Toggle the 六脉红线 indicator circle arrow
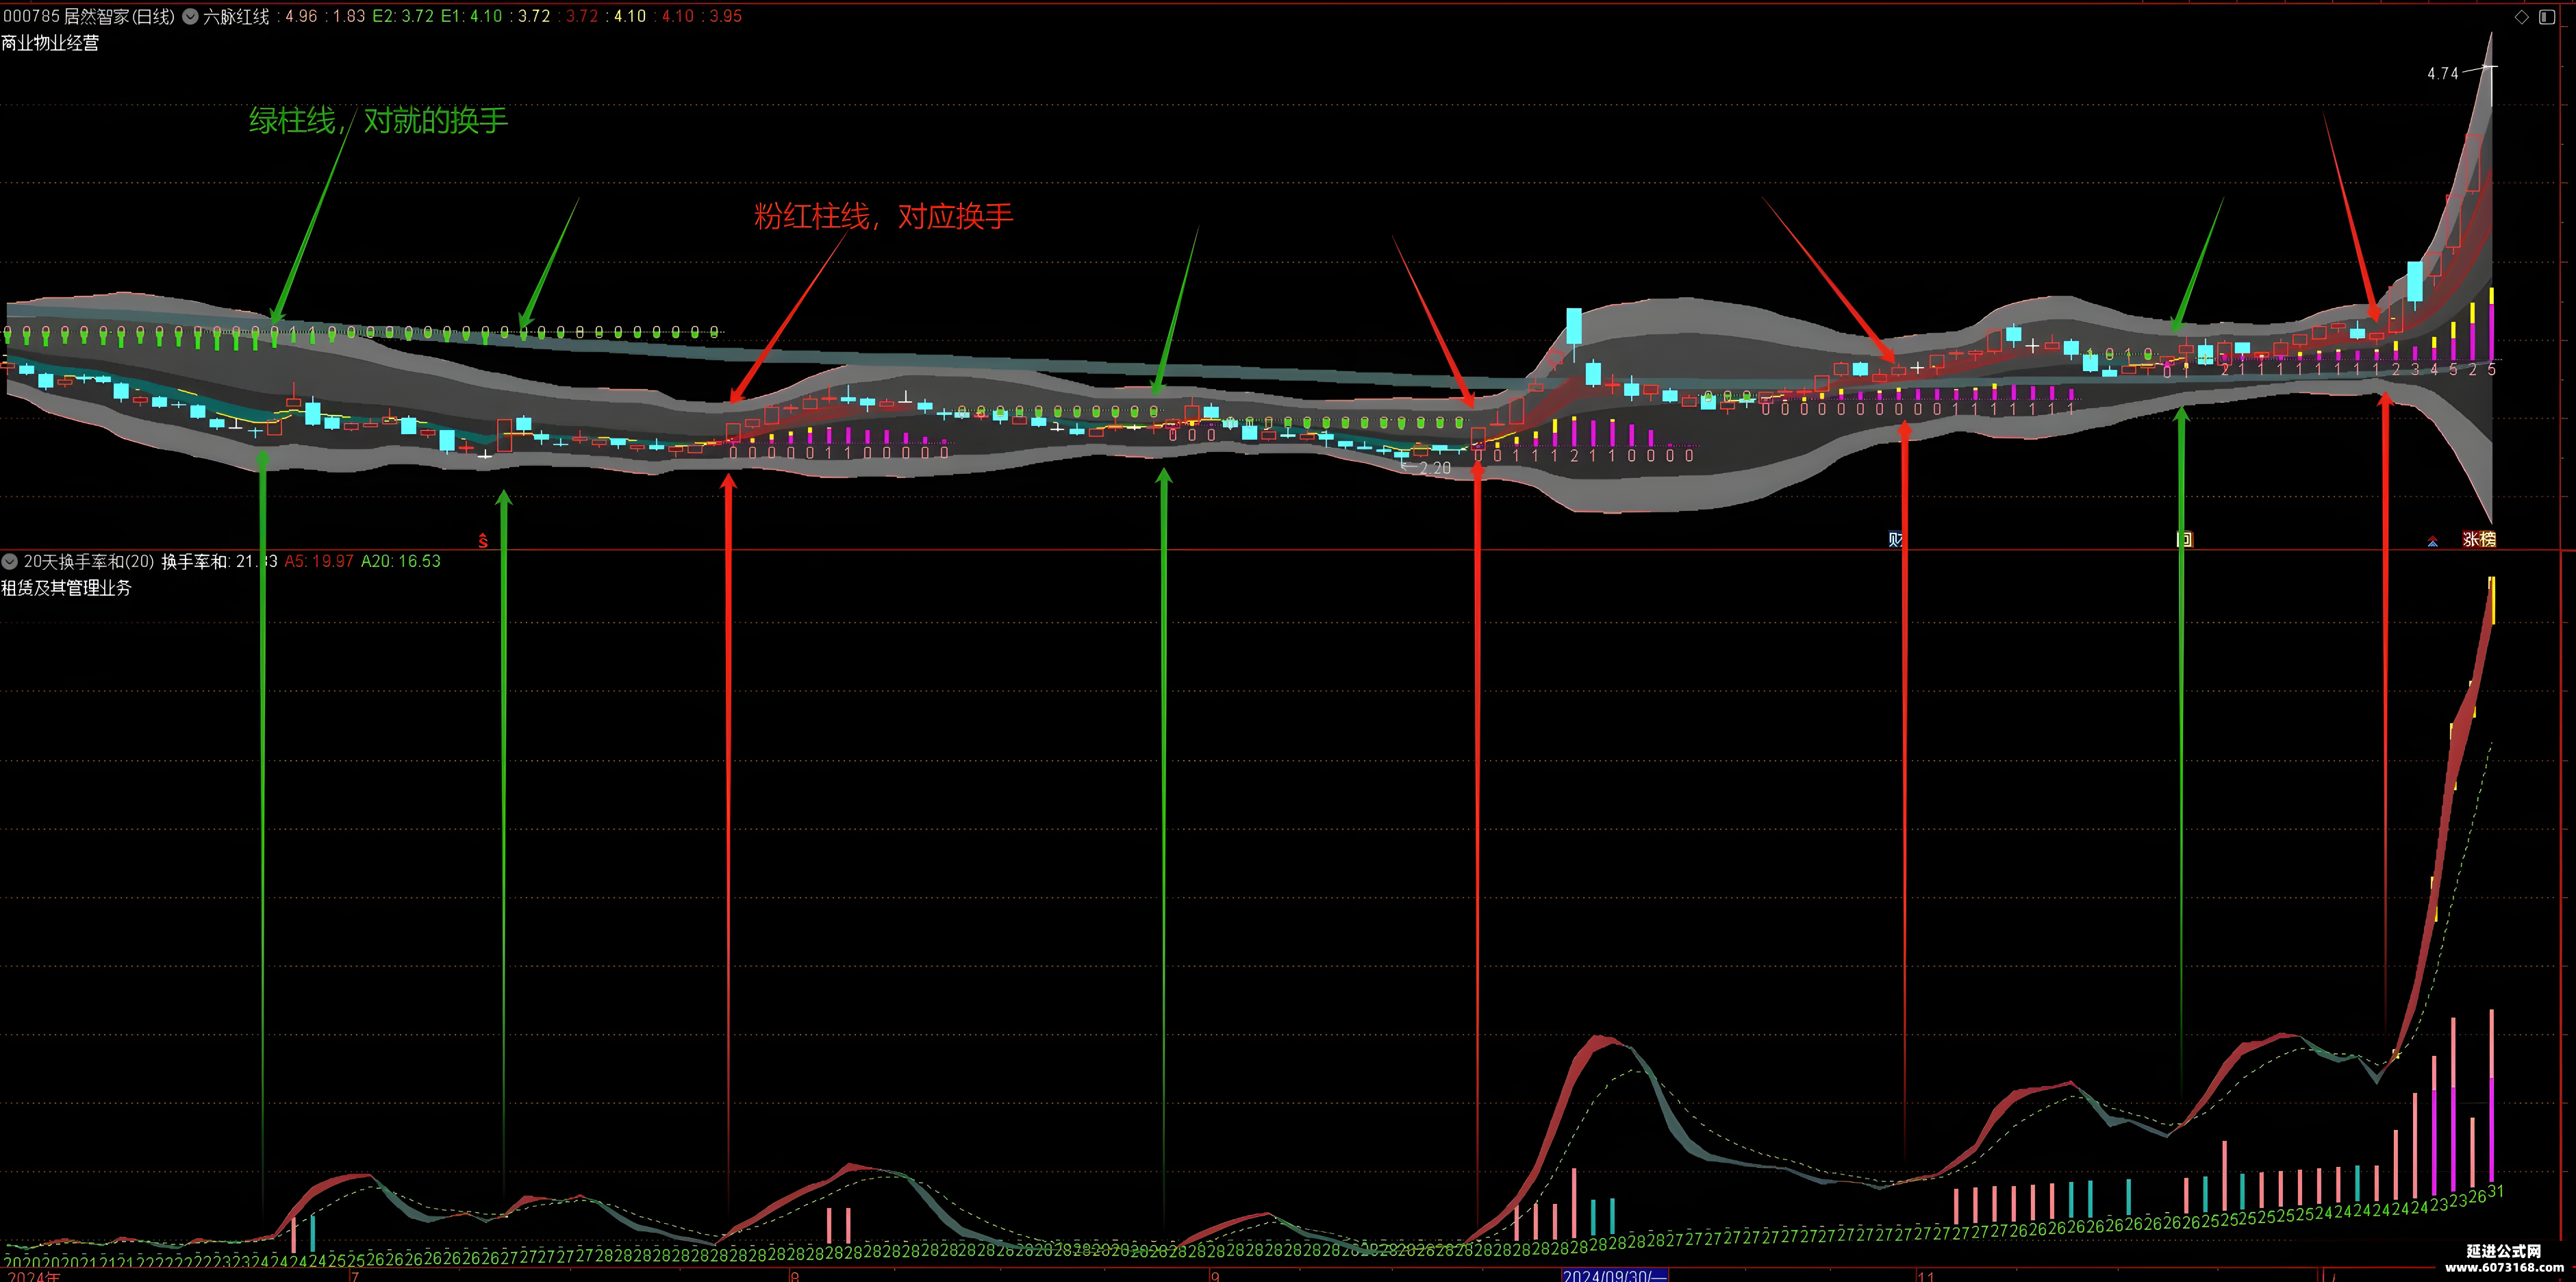Image resolution: width=2576 pixels, height=1282 pixels. click(190, 17)
